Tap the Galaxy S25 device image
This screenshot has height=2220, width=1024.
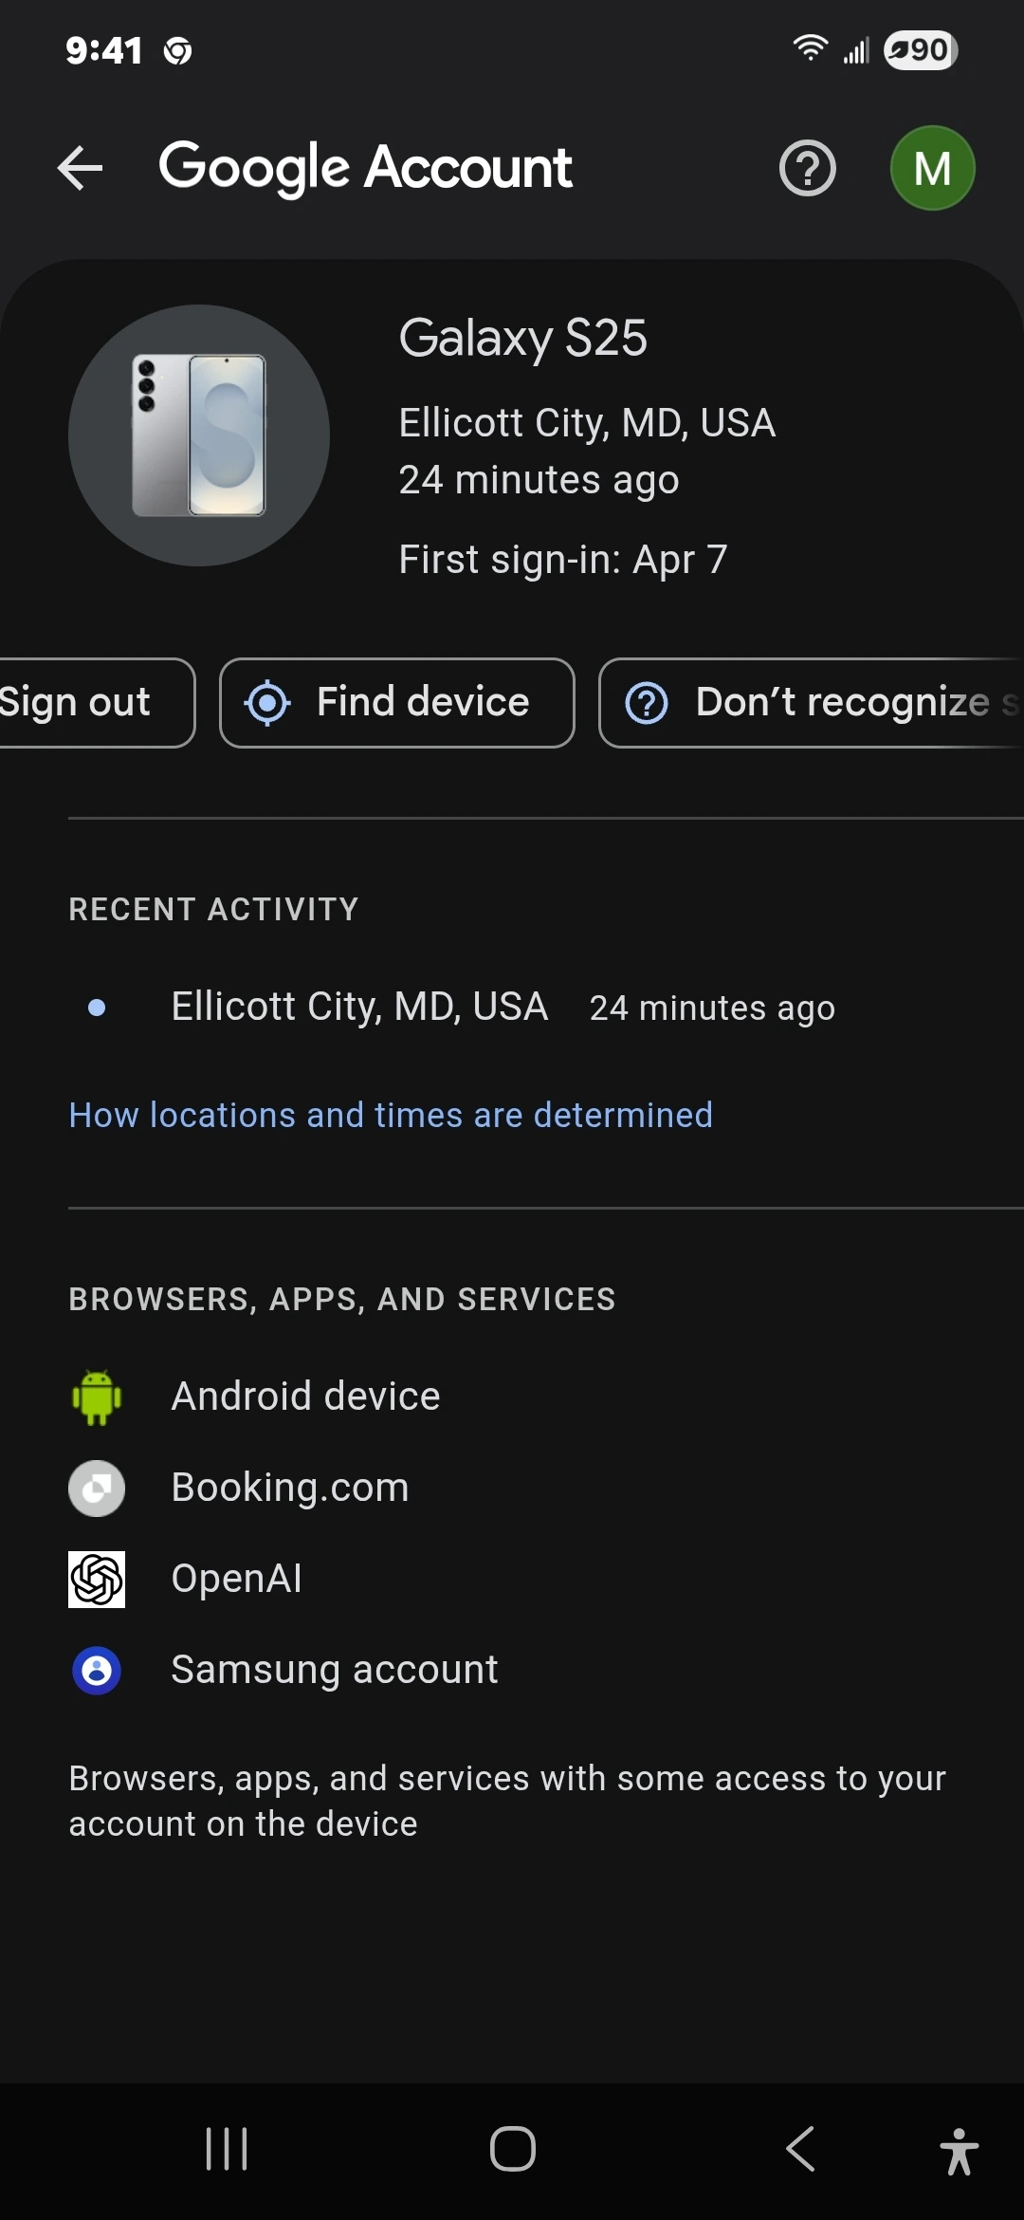coord(199,435)
